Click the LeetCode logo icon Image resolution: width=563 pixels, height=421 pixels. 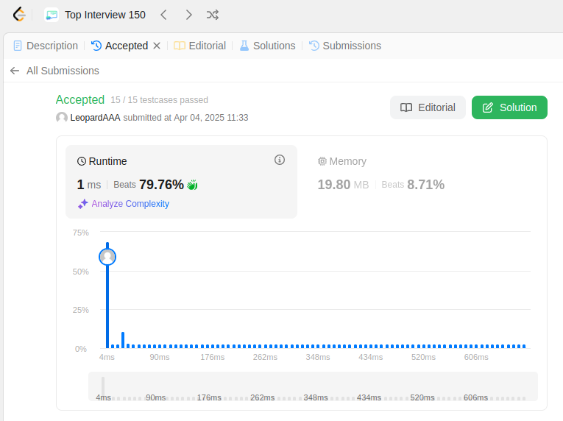tap(19, 15)
